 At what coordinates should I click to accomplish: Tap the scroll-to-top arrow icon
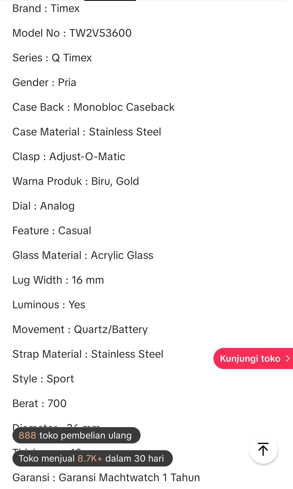[x=263, y=449]
